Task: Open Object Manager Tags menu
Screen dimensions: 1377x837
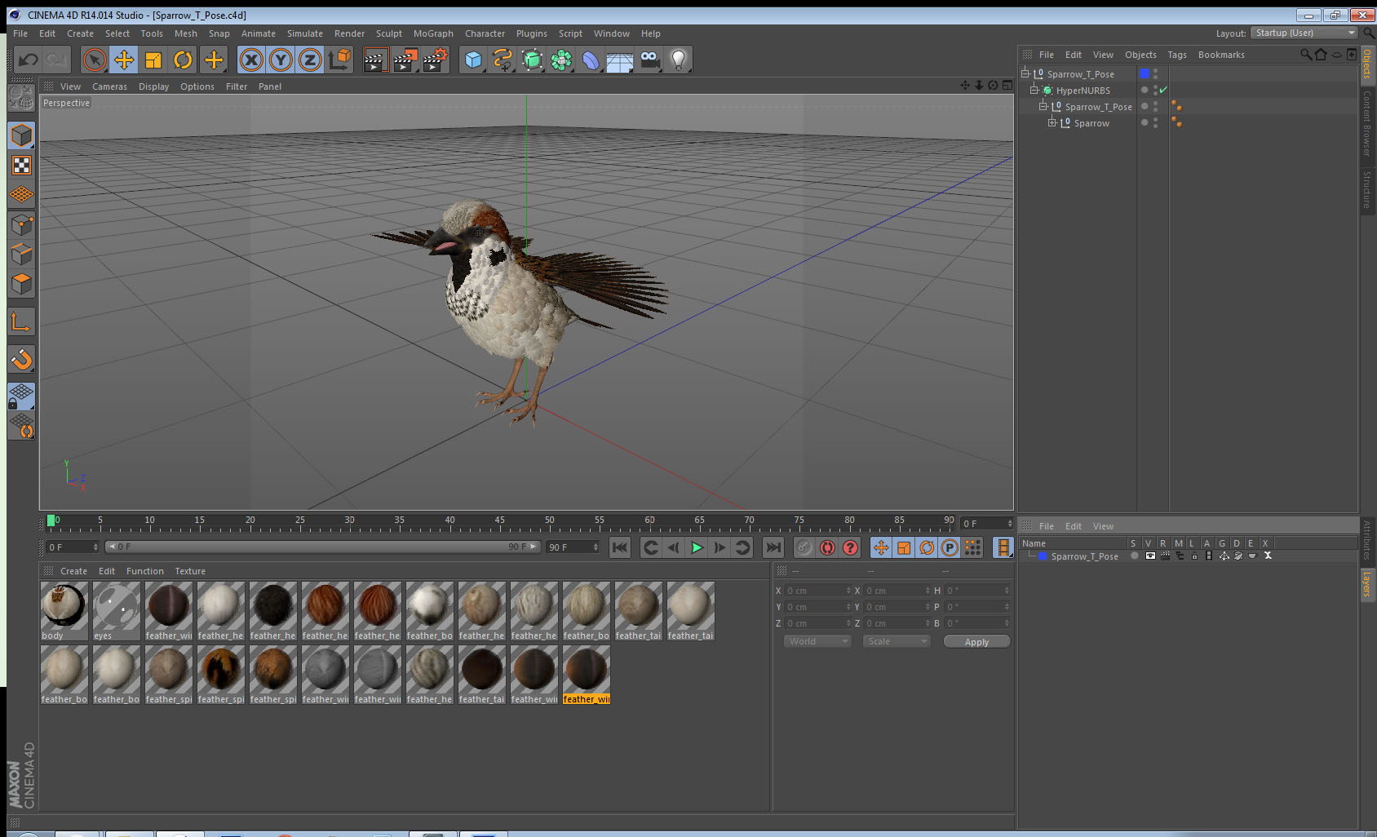Action: click(x=1177, y=55)
